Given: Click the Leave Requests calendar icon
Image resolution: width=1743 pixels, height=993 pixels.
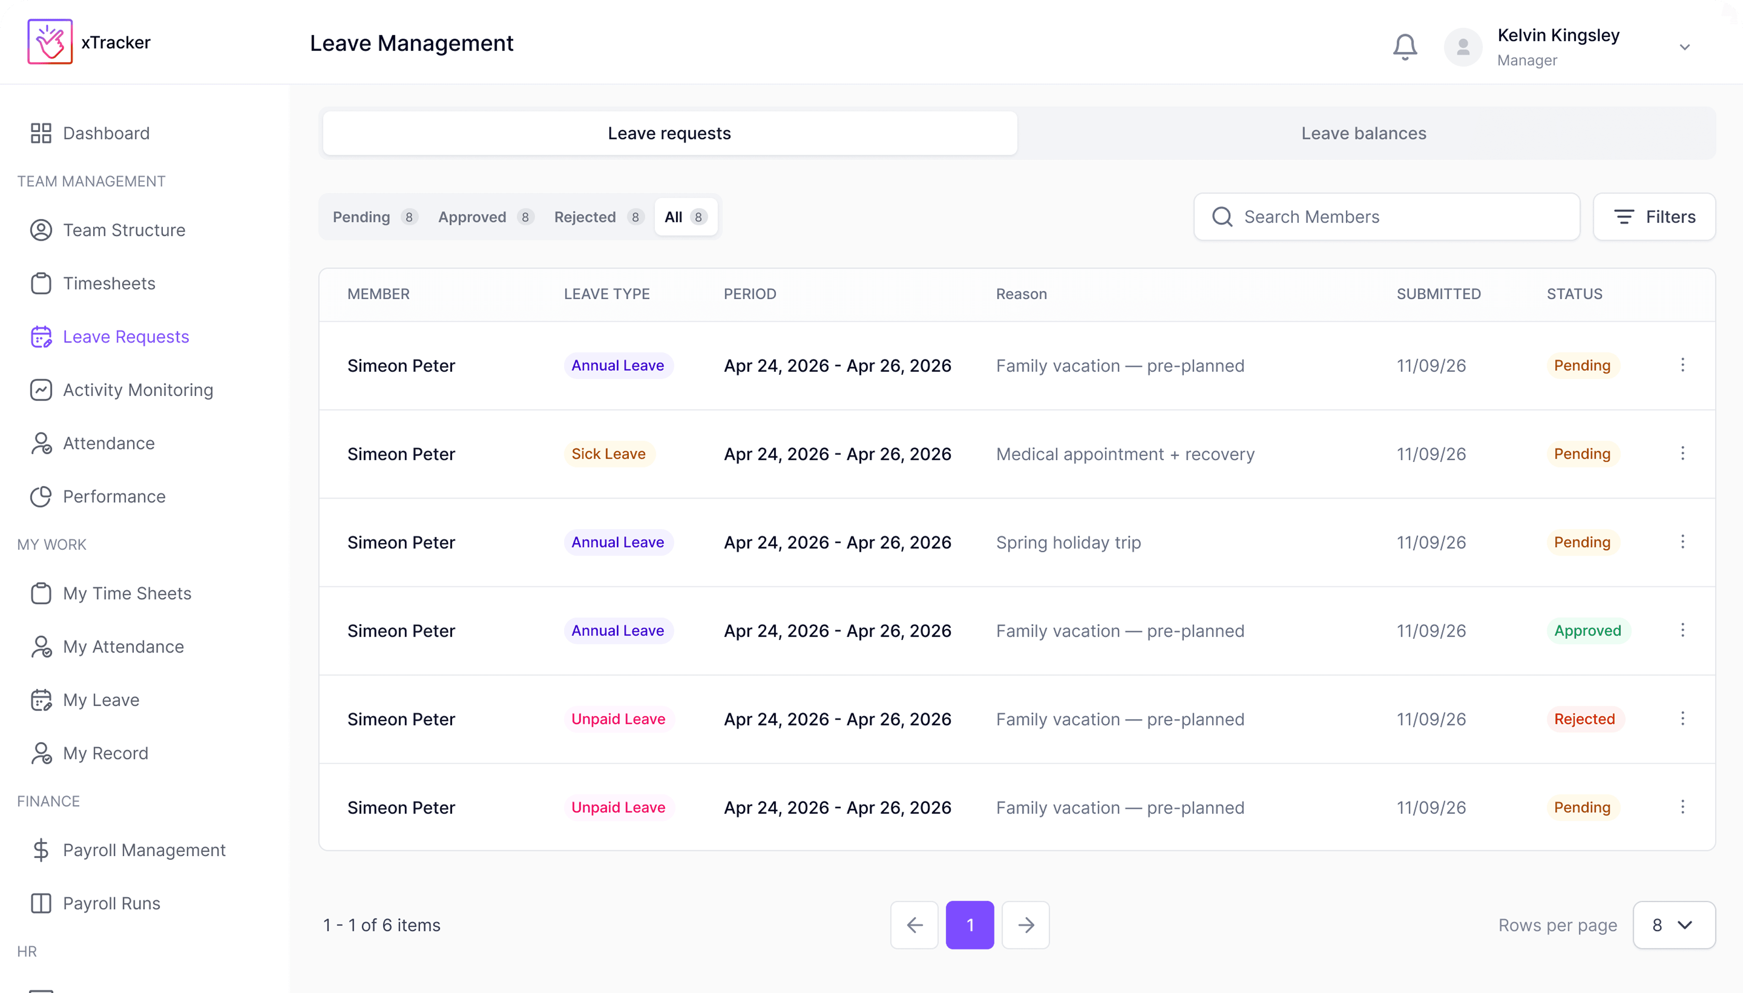Looking at the screenshot, I should 41,336.
